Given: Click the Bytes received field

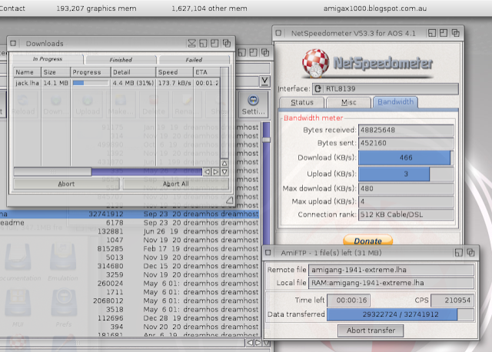Looking at the screenshot, I should coord(406,130).
